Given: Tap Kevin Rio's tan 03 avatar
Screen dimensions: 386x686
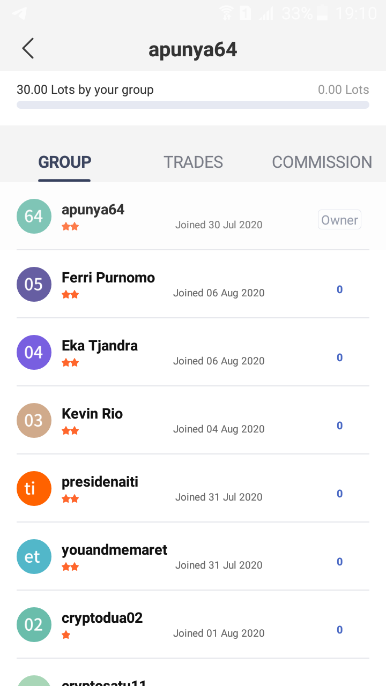Looking at the screenshot, I should coord(34,420).
